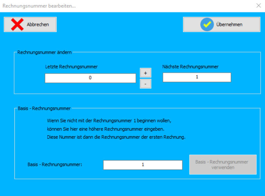Viewport: 265px width, 196px height.
Task: Click the hint line starting 'Diese Nummer ist'
Action: point(116,137)
